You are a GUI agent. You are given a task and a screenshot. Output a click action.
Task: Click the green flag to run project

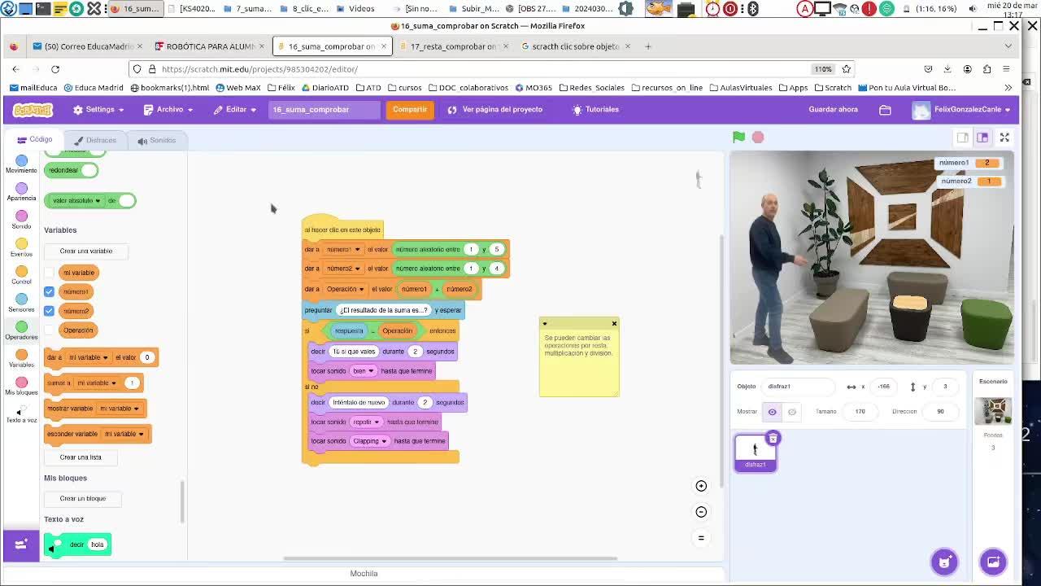click(x=738, y=138)
